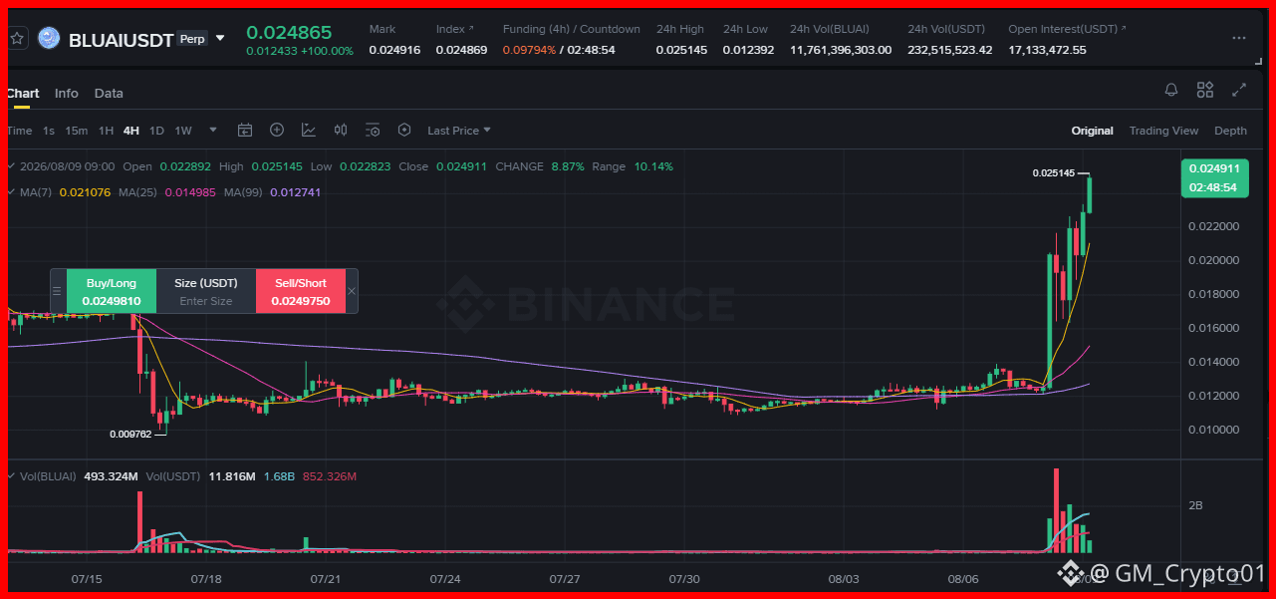Click the 0.025145 high price marker
Viewport: 1276px width, 599px height.
pyautogui.click(x=1054, y=172)
